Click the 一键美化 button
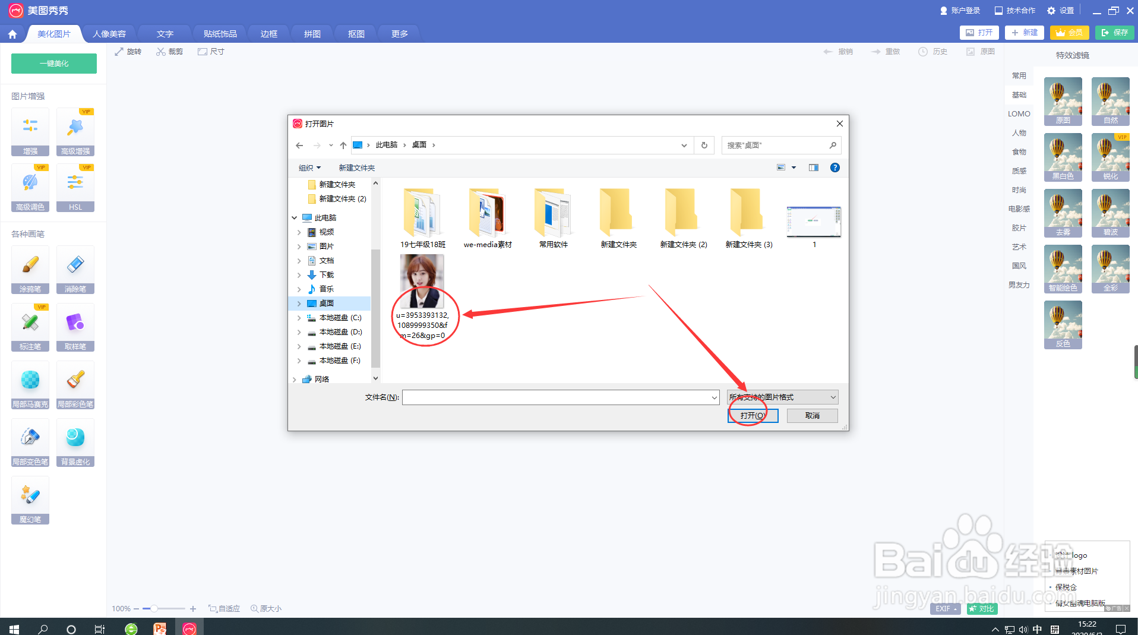Screen dimensions: 1138x635 (53, 63)
